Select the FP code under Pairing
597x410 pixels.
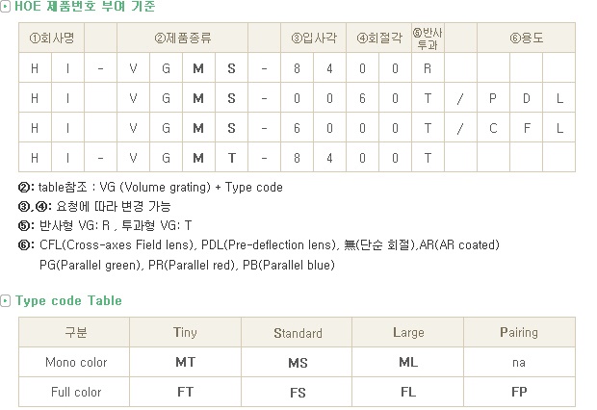coord(519,392)
